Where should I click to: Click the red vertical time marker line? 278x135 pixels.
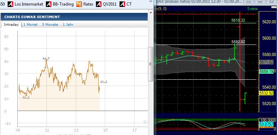[240, 61]
